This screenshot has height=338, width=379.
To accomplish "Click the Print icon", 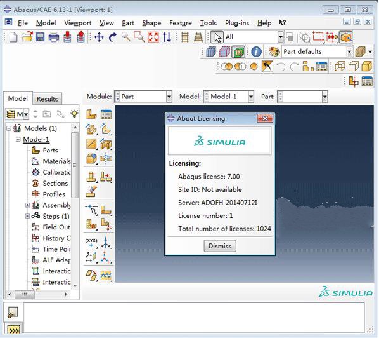I will coord(54,37).
